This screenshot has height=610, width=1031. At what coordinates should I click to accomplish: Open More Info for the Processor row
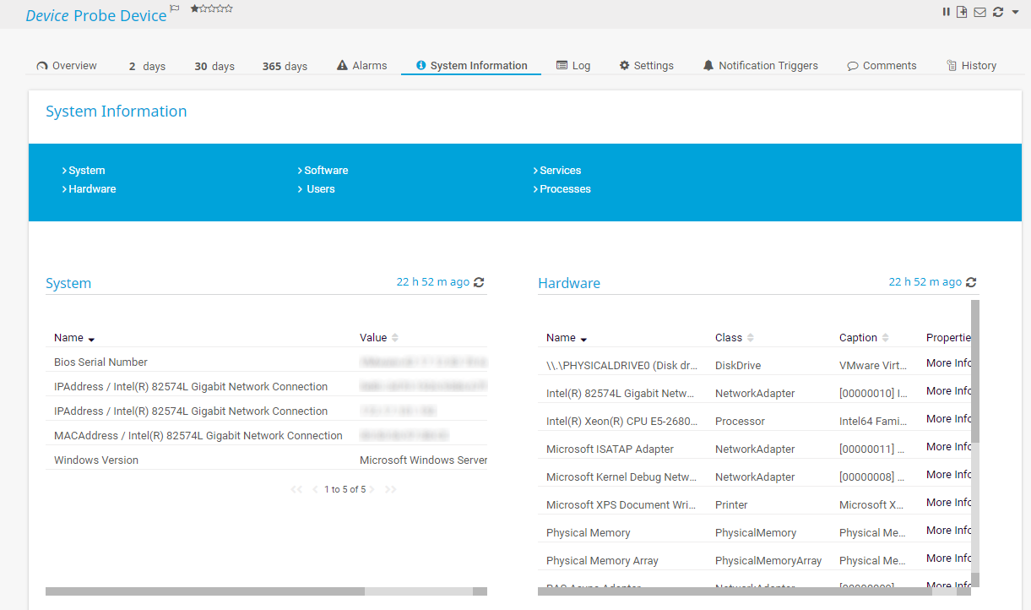[x=947, y=419]
